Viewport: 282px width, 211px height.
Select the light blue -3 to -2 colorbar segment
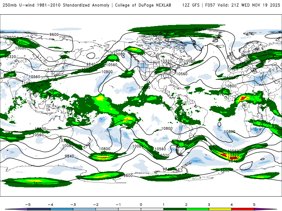tap(84, 209)
